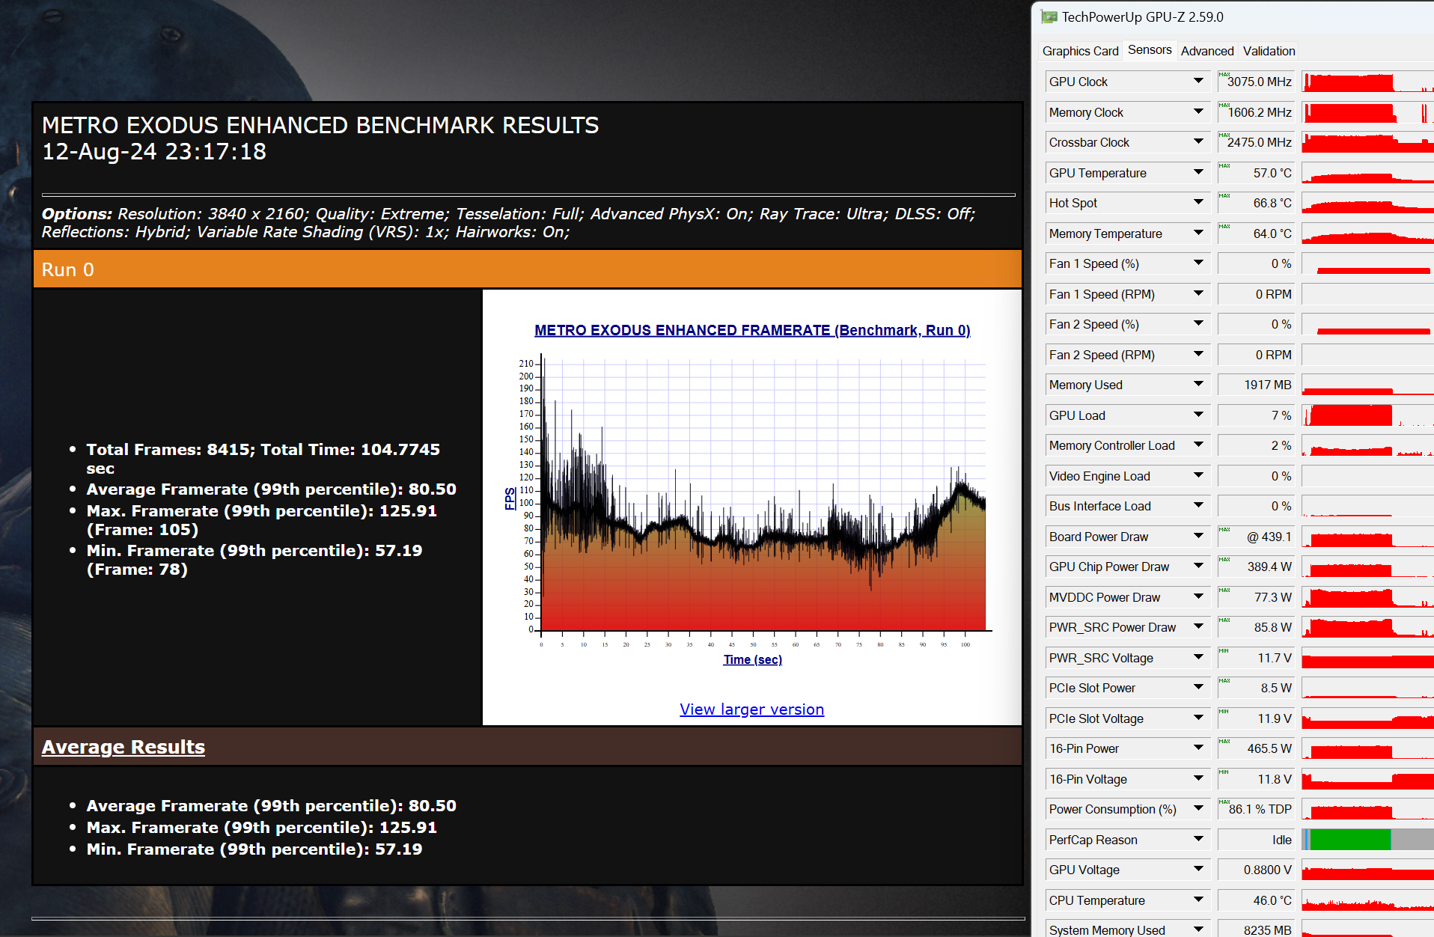
Task: Click the GPU Chip Power Draw 389.4 W value
Action: 1256,567
